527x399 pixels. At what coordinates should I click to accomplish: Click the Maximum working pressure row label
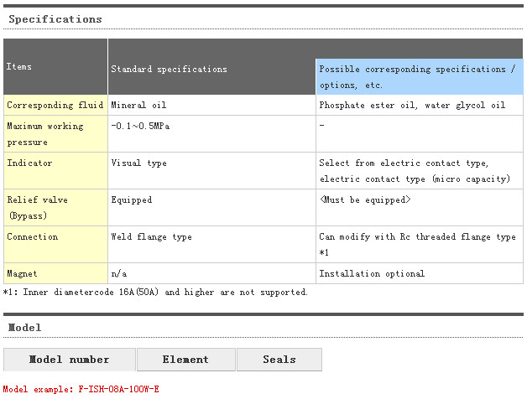45,134
